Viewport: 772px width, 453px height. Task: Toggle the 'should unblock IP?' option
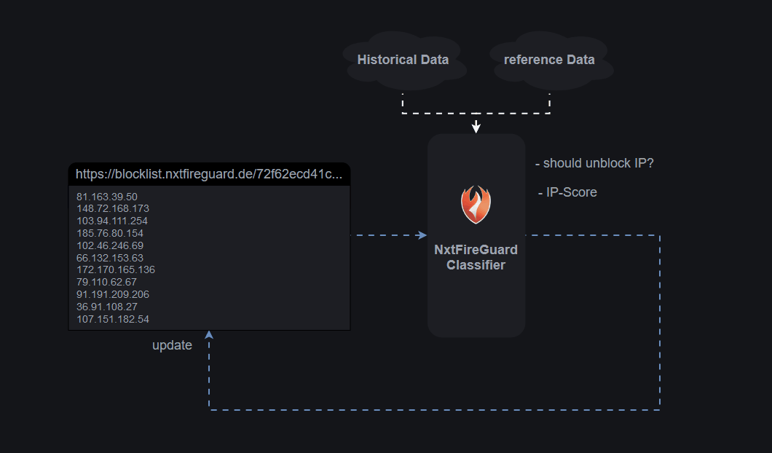pyautogui.click(x=596, y=163)
